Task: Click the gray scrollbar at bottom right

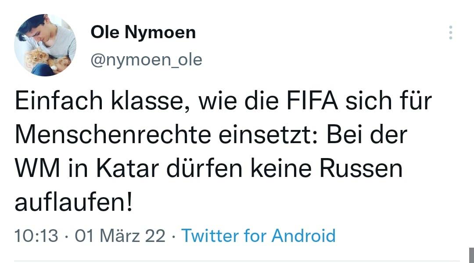Action: (x=470, y=255)
